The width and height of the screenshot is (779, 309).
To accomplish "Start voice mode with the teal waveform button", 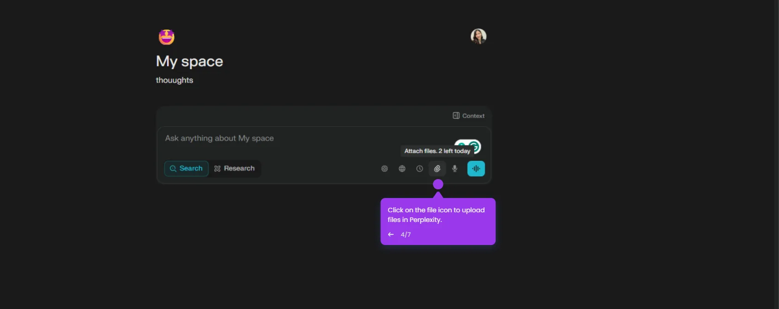I will [476, 169].
